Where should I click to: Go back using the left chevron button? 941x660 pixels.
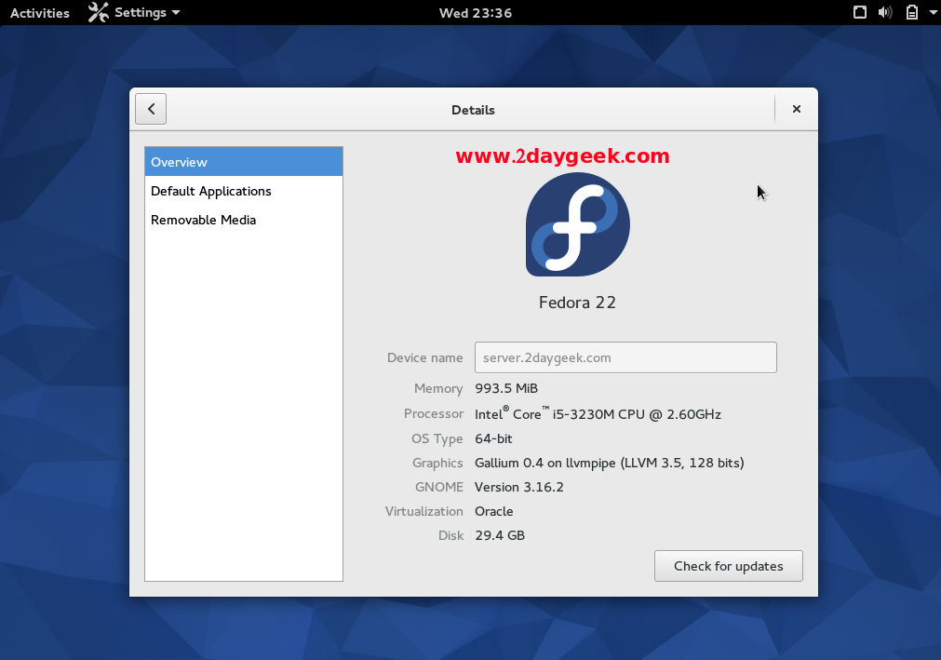point(151,109)
